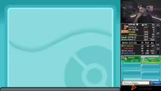Click the physical-move icon beside Pin Missile
The image size is (161, 91).
click(123, 46)
